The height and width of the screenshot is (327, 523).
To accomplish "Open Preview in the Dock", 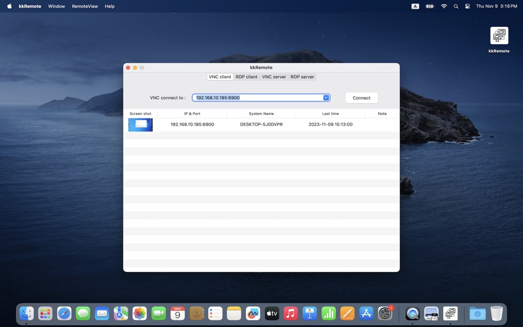I will pyautogui.click(x=431, y=314).
